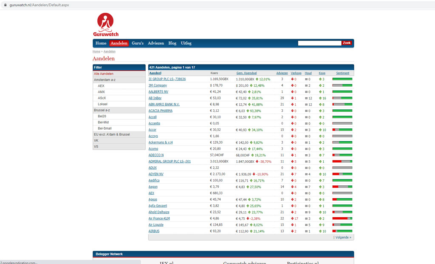The height and width of the screenshot is (264, 435).
Task: Go to next page via Volgende
Action: point(343,238)
